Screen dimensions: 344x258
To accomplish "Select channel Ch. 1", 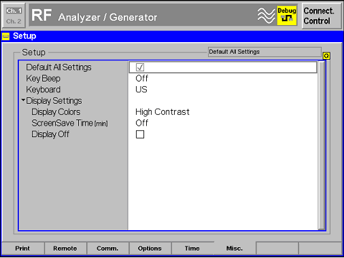I will [14, 11].
